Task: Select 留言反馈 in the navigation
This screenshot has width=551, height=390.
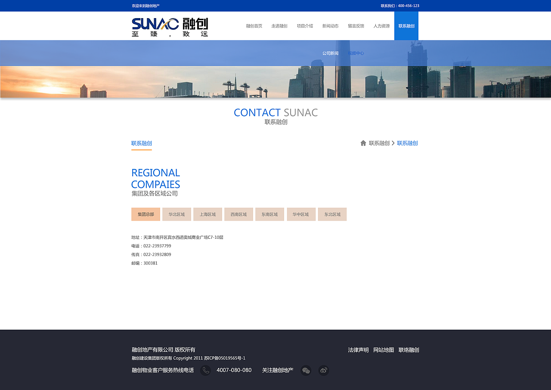Action: pyautogui.click(x=356, y=26)
